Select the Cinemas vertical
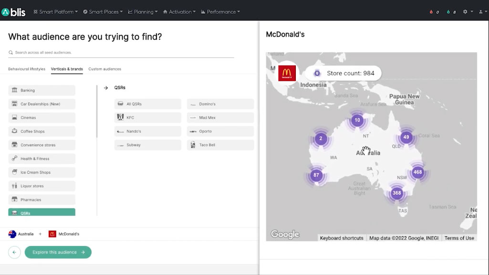Image resolution: width=489 pixels, height=275 pixels. coord(42,117)
